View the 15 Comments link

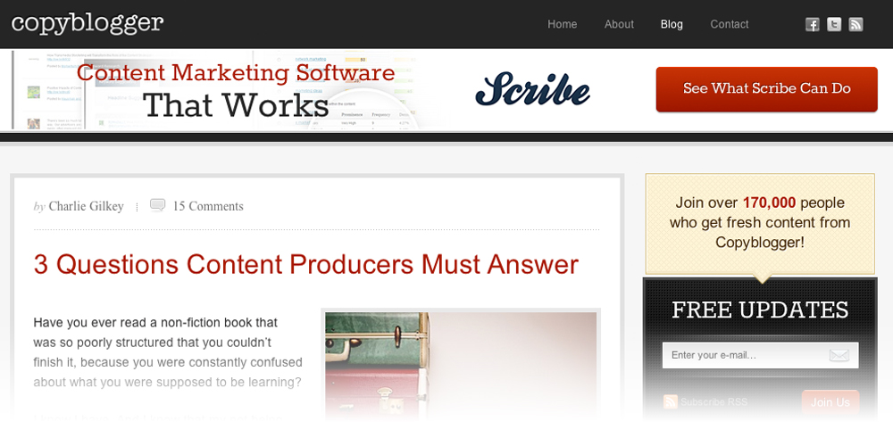click(208, 207)
